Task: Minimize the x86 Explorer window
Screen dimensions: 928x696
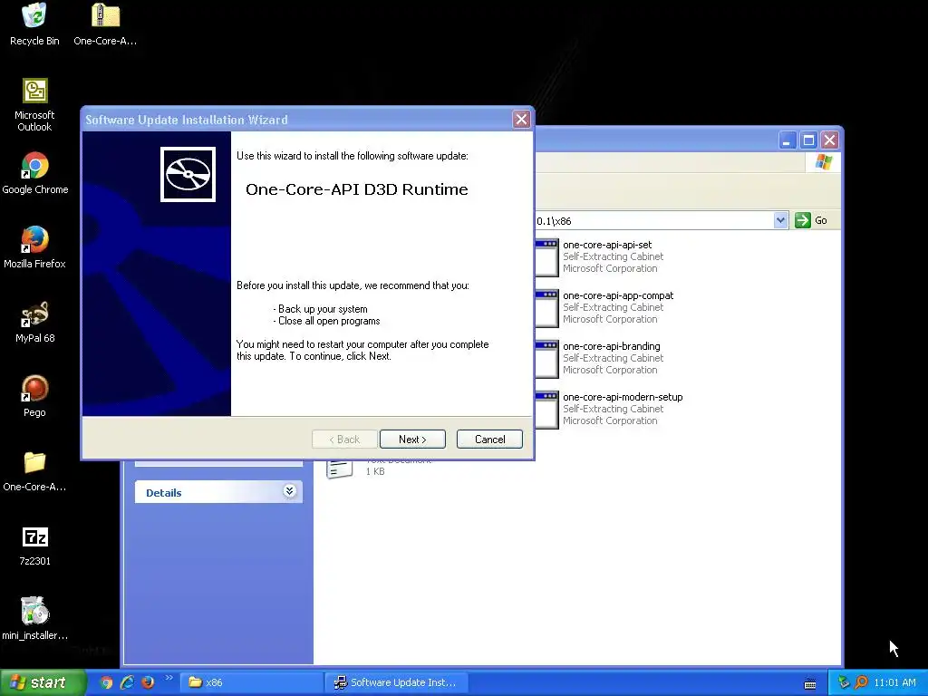Action: [x=788, y=140]
